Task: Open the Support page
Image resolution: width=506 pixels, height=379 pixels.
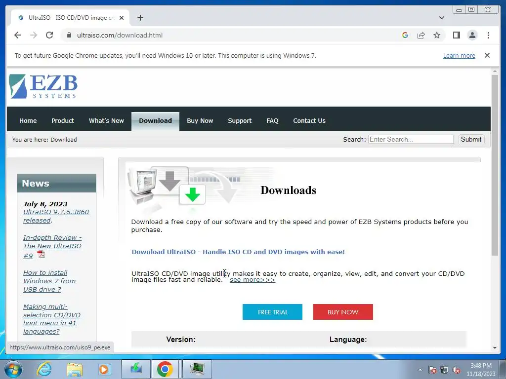Action: [240, 120]
